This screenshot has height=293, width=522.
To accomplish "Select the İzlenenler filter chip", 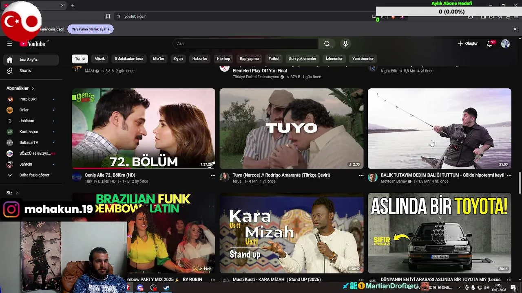I will [334, 59].
